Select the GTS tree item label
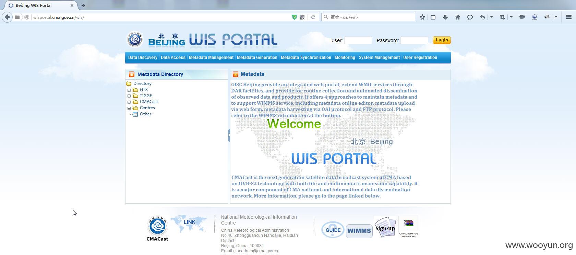 click(x=144, y=90)
